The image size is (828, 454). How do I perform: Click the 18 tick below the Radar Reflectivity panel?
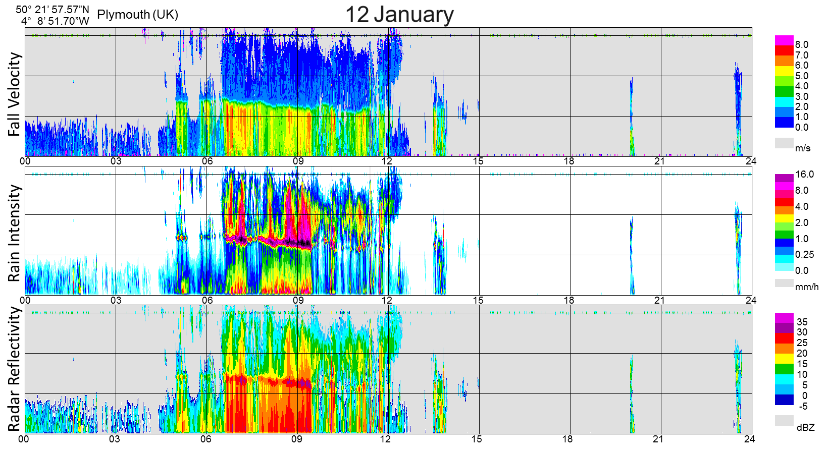point(568,439)
